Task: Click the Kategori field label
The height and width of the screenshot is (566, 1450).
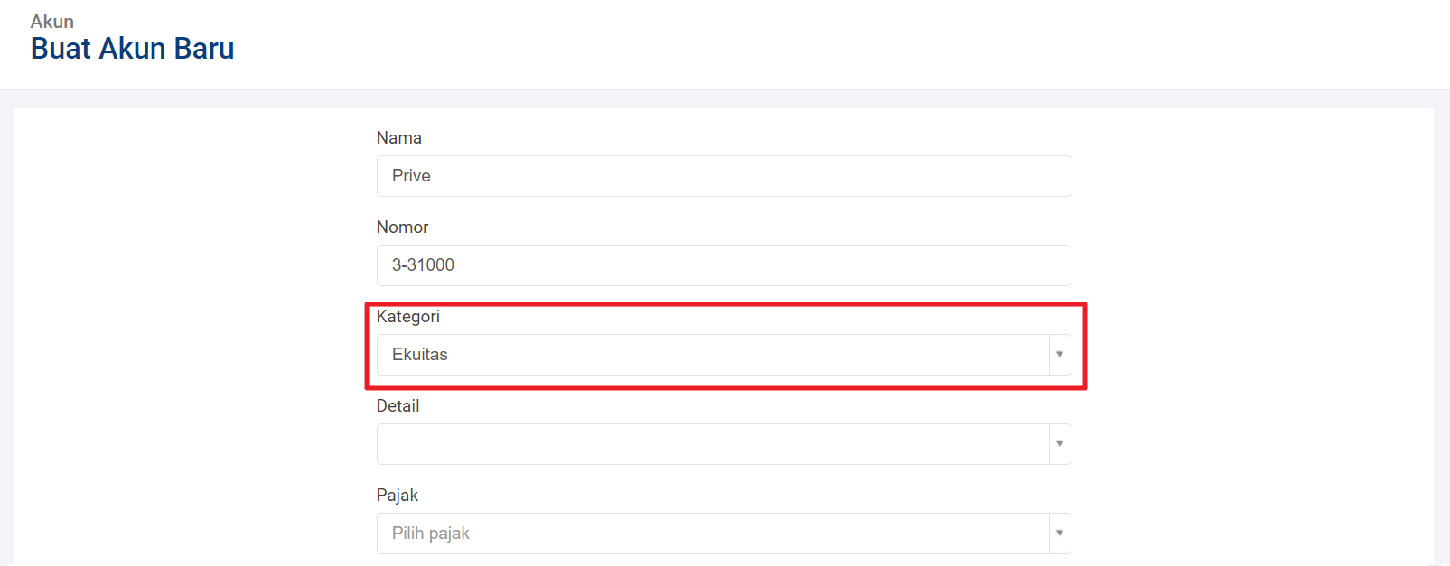Action: (x=407, y=317)
